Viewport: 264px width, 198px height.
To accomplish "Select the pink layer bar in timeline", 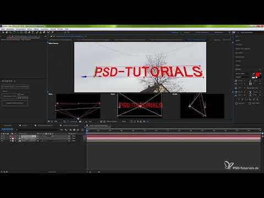I will tap(174, 139).
